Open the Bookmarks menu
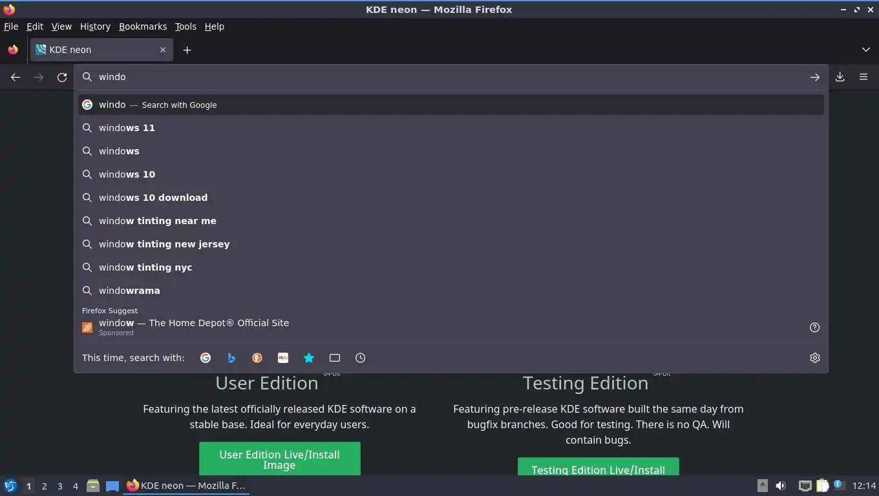 143,26
